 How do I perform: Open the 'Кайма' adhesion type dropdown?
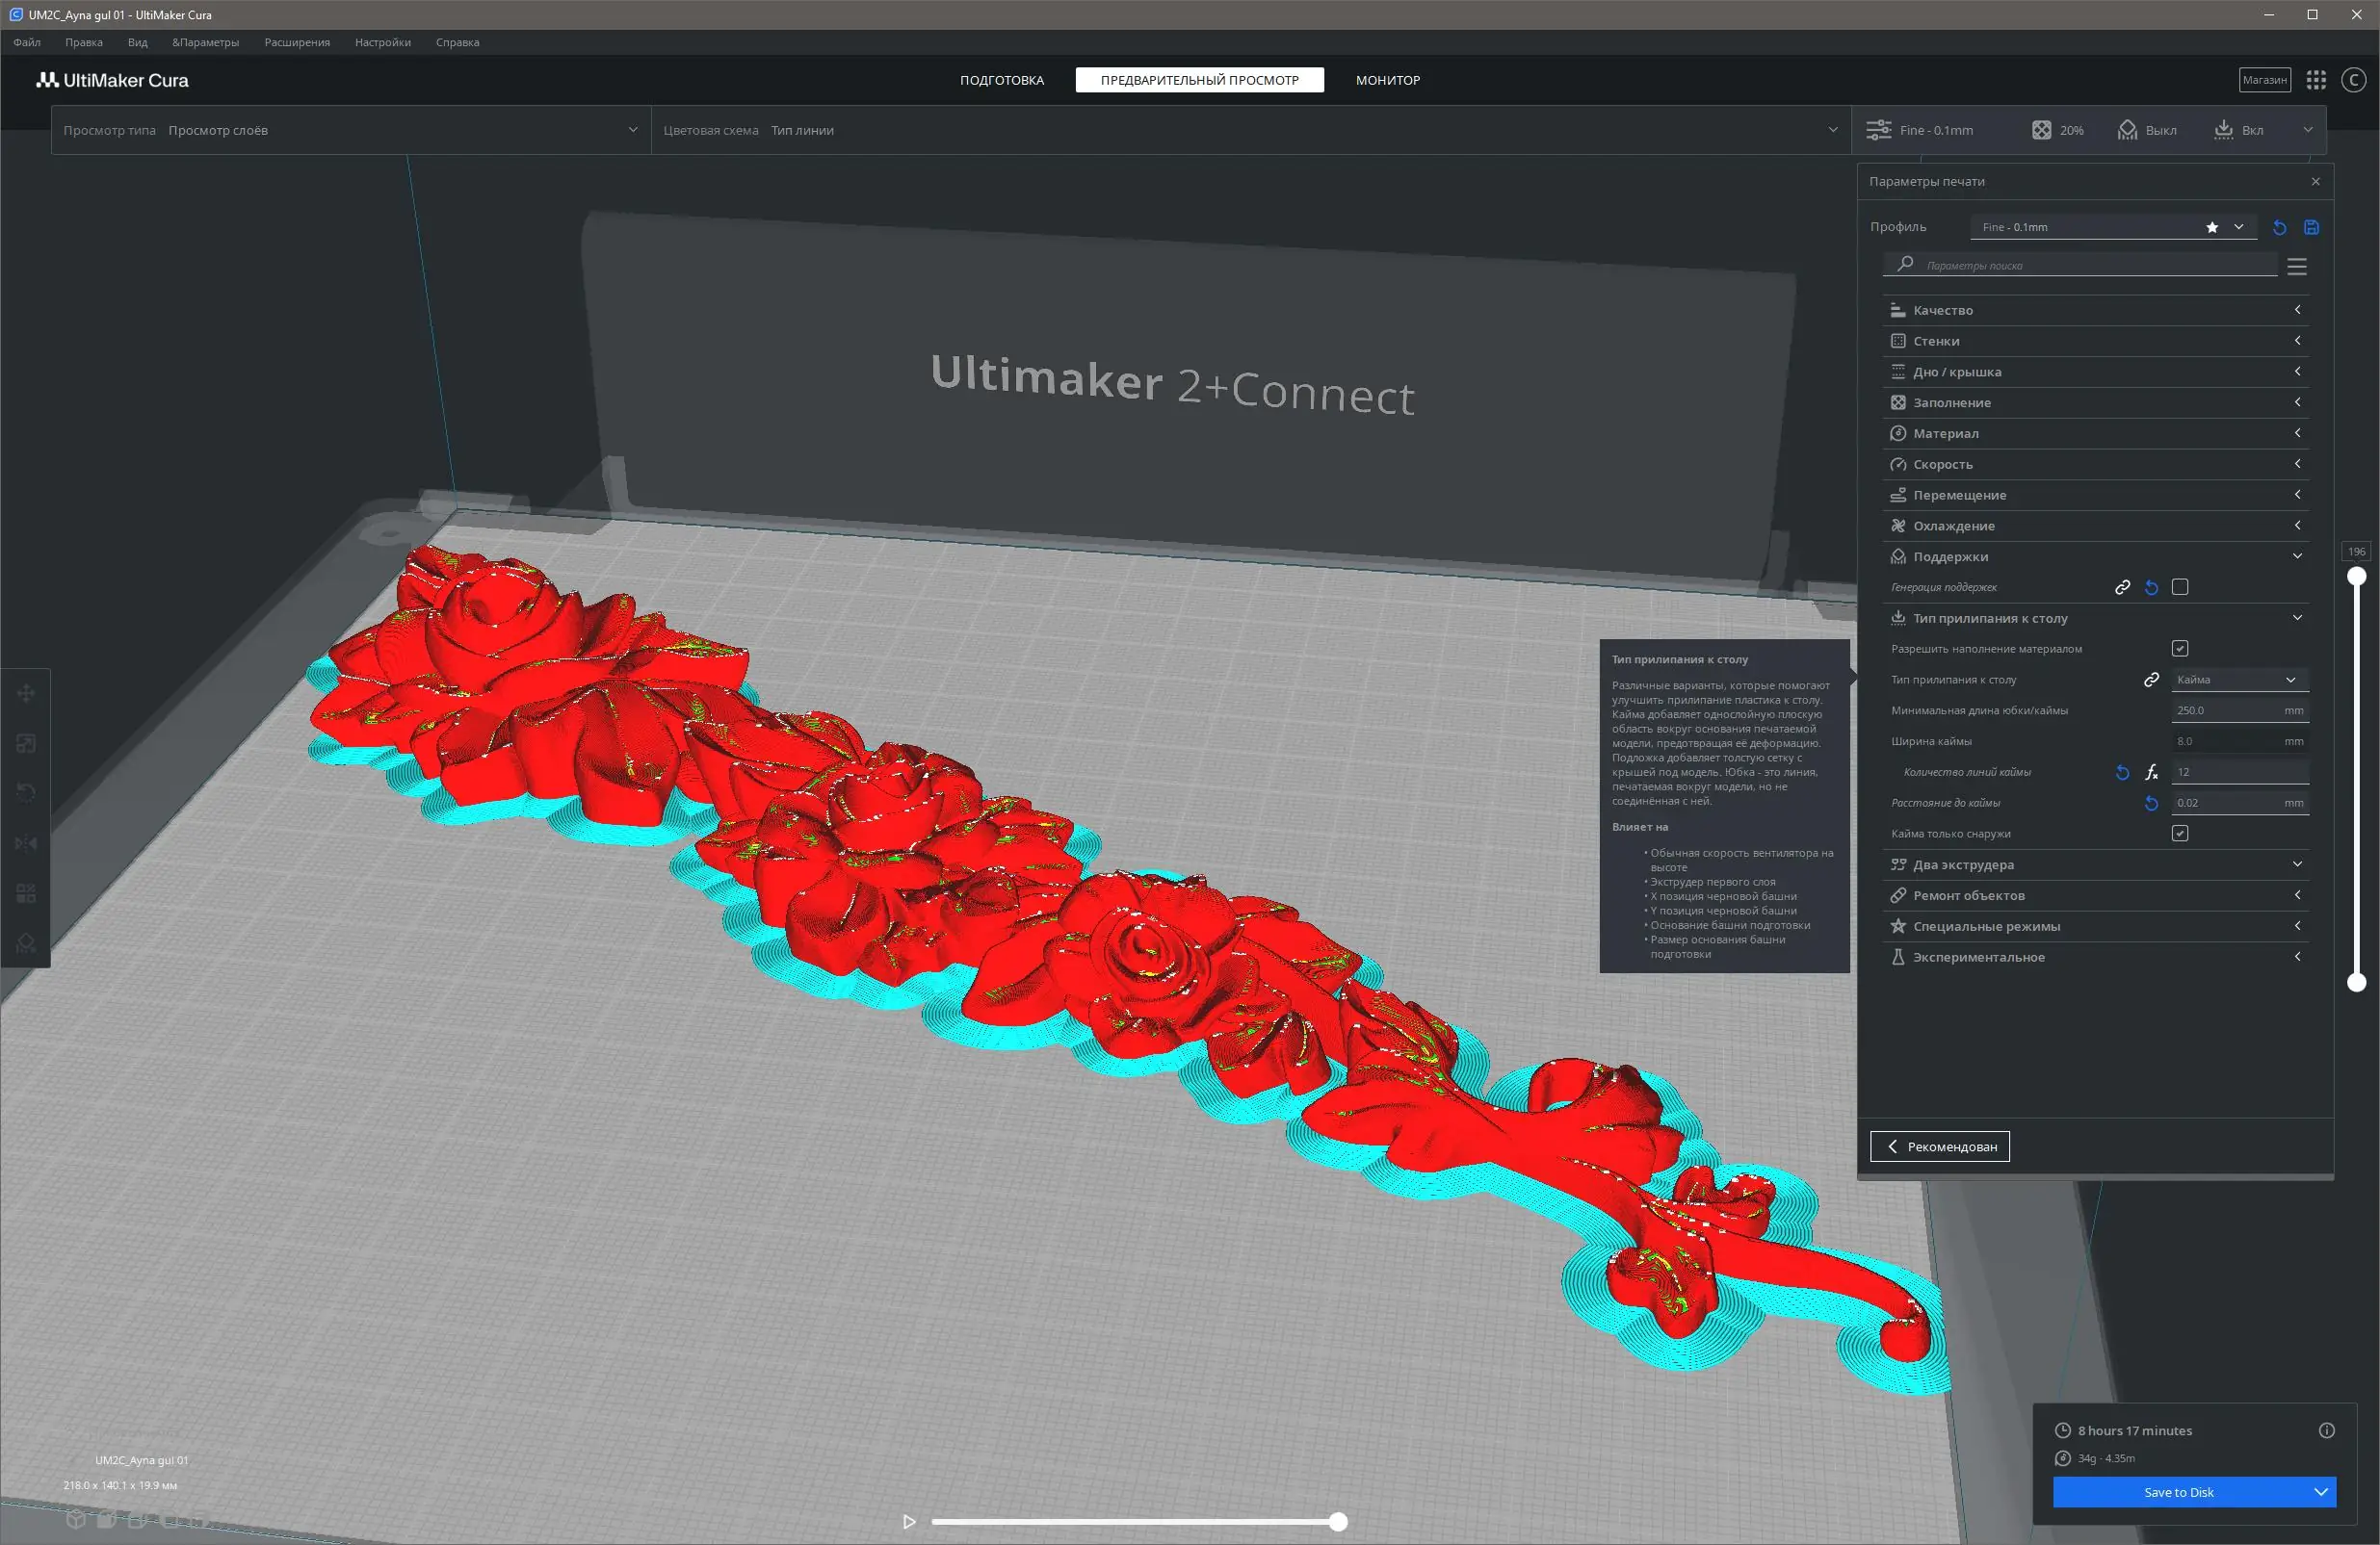[x=2239, y=680]
